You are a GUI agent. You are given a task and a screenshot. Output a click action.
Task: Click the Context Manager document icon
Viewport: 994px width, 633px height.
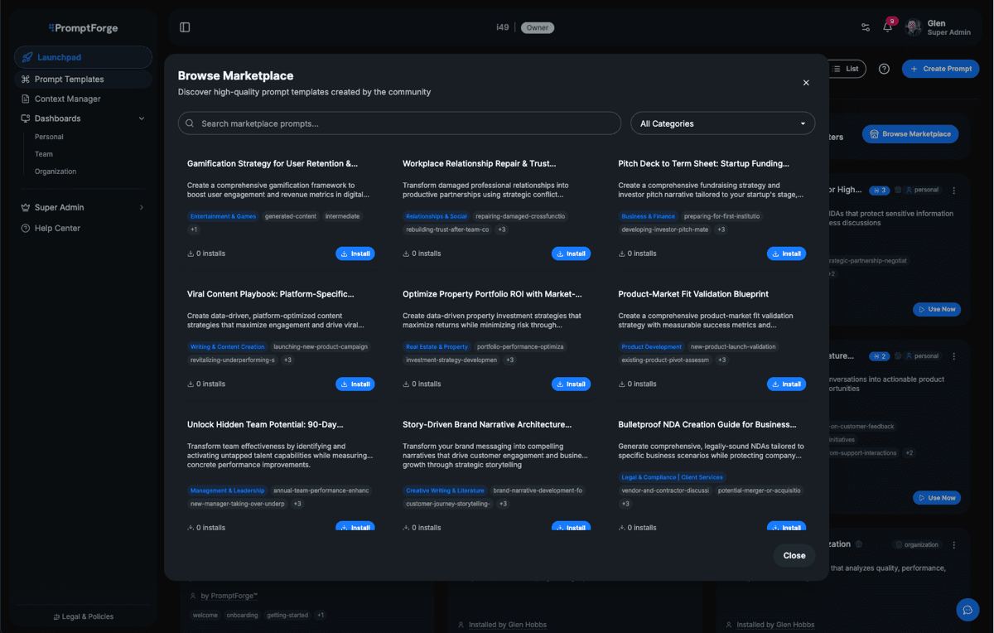pos(26,99)
